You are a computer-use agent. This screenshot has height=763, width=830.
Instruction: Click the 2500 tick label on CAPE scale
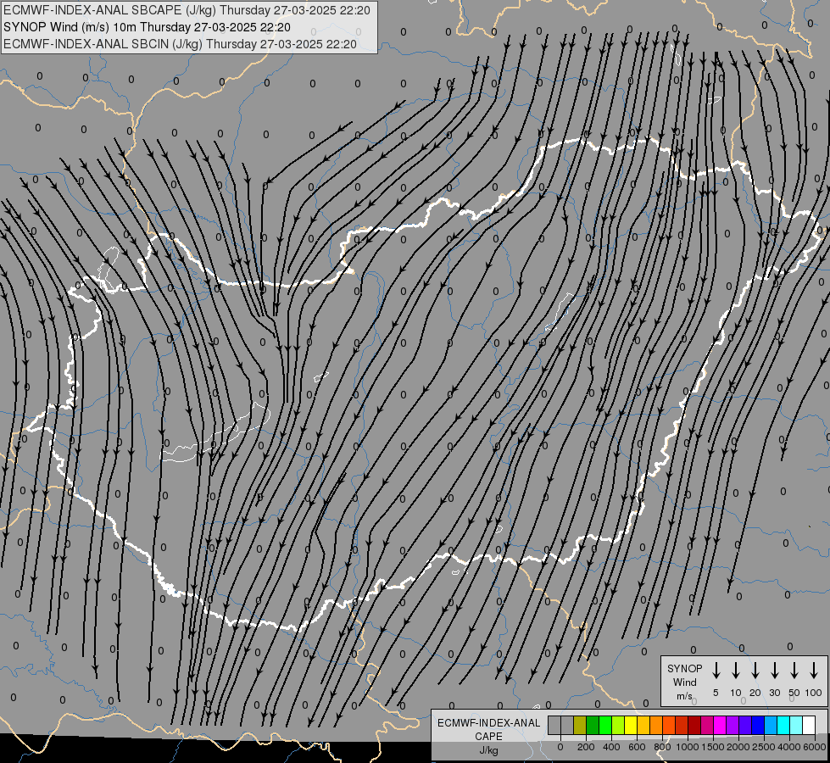[x=763, y=747]
